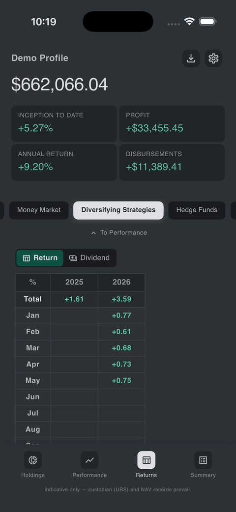The image size is (236, 512).
Task: Select the Diversifying Strategies tab
Action: click(118, 210)
